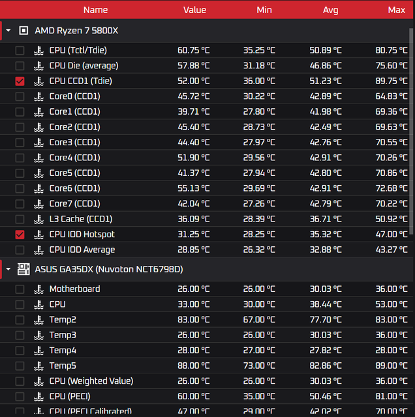Click the temperature icon for Nuvoton CPU row
This screenshot has height=417, width=415.
click(39, 304)
